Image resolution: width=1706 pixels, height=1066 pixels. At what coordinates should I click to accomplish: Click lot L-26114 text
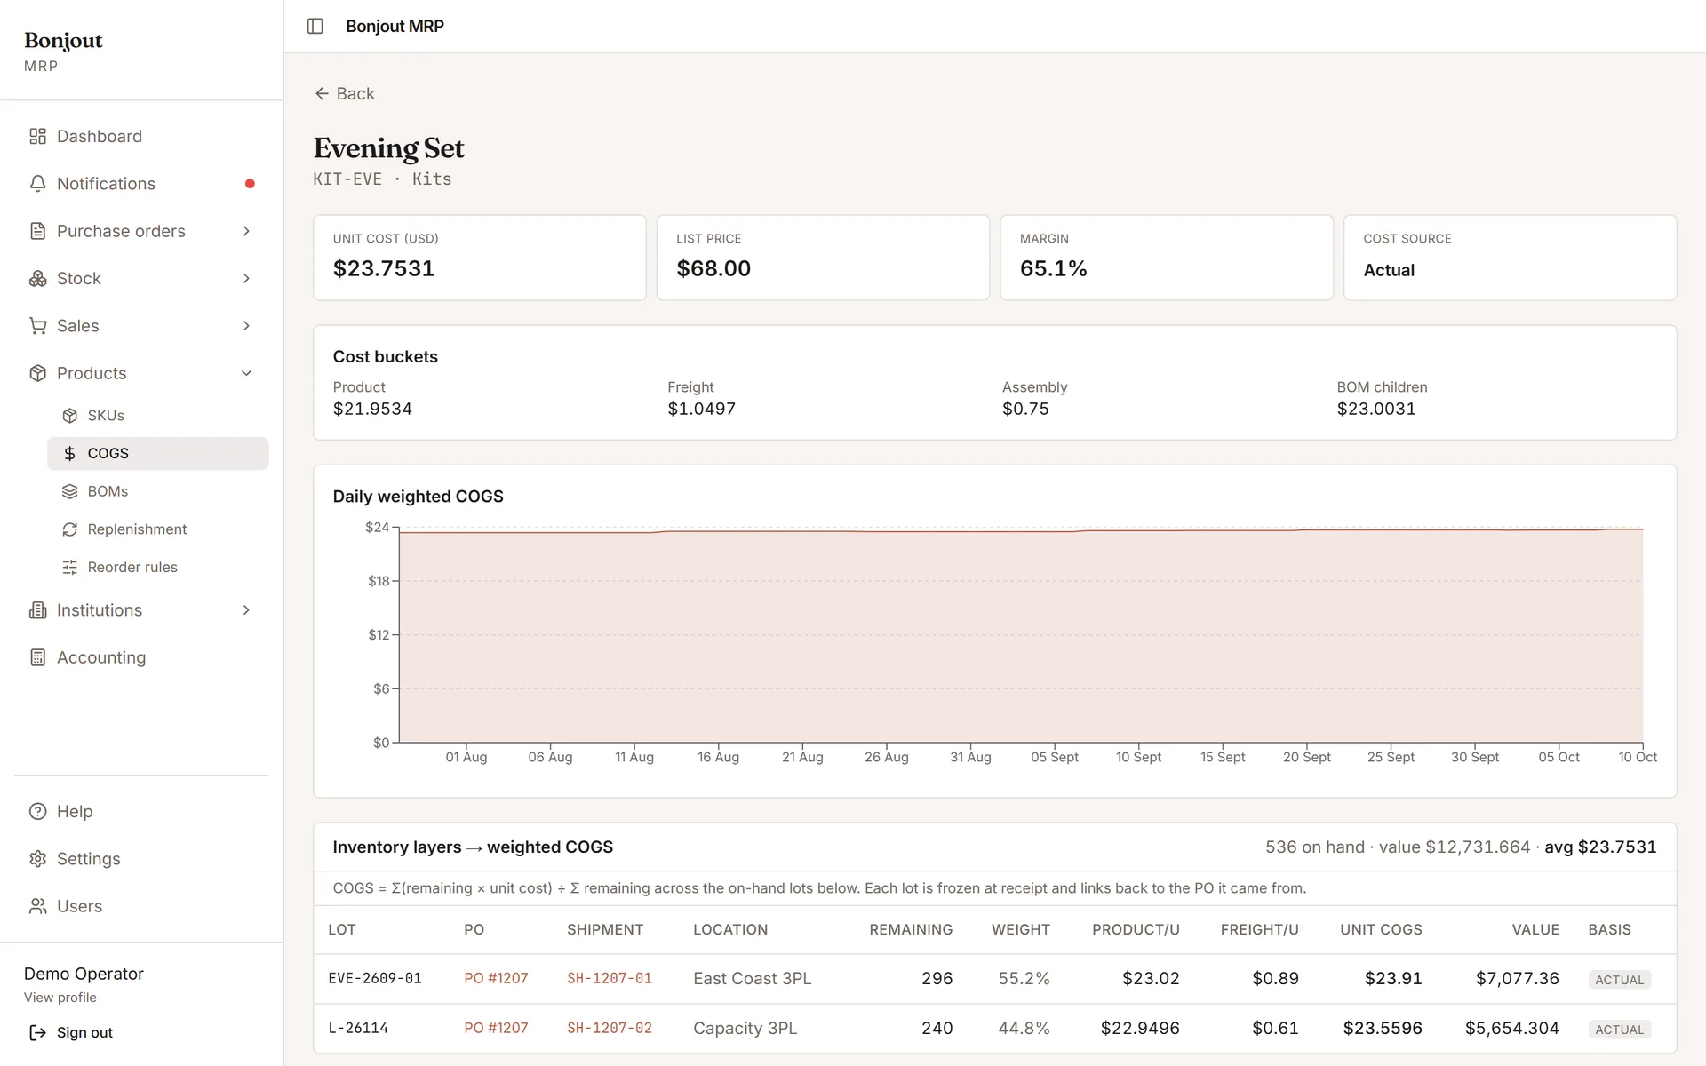[x=358, y=1028]
